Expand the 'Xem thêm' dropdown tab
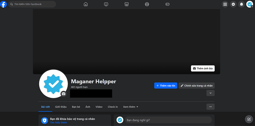This screenshot has height=126, width=255. tap(131, 107)
